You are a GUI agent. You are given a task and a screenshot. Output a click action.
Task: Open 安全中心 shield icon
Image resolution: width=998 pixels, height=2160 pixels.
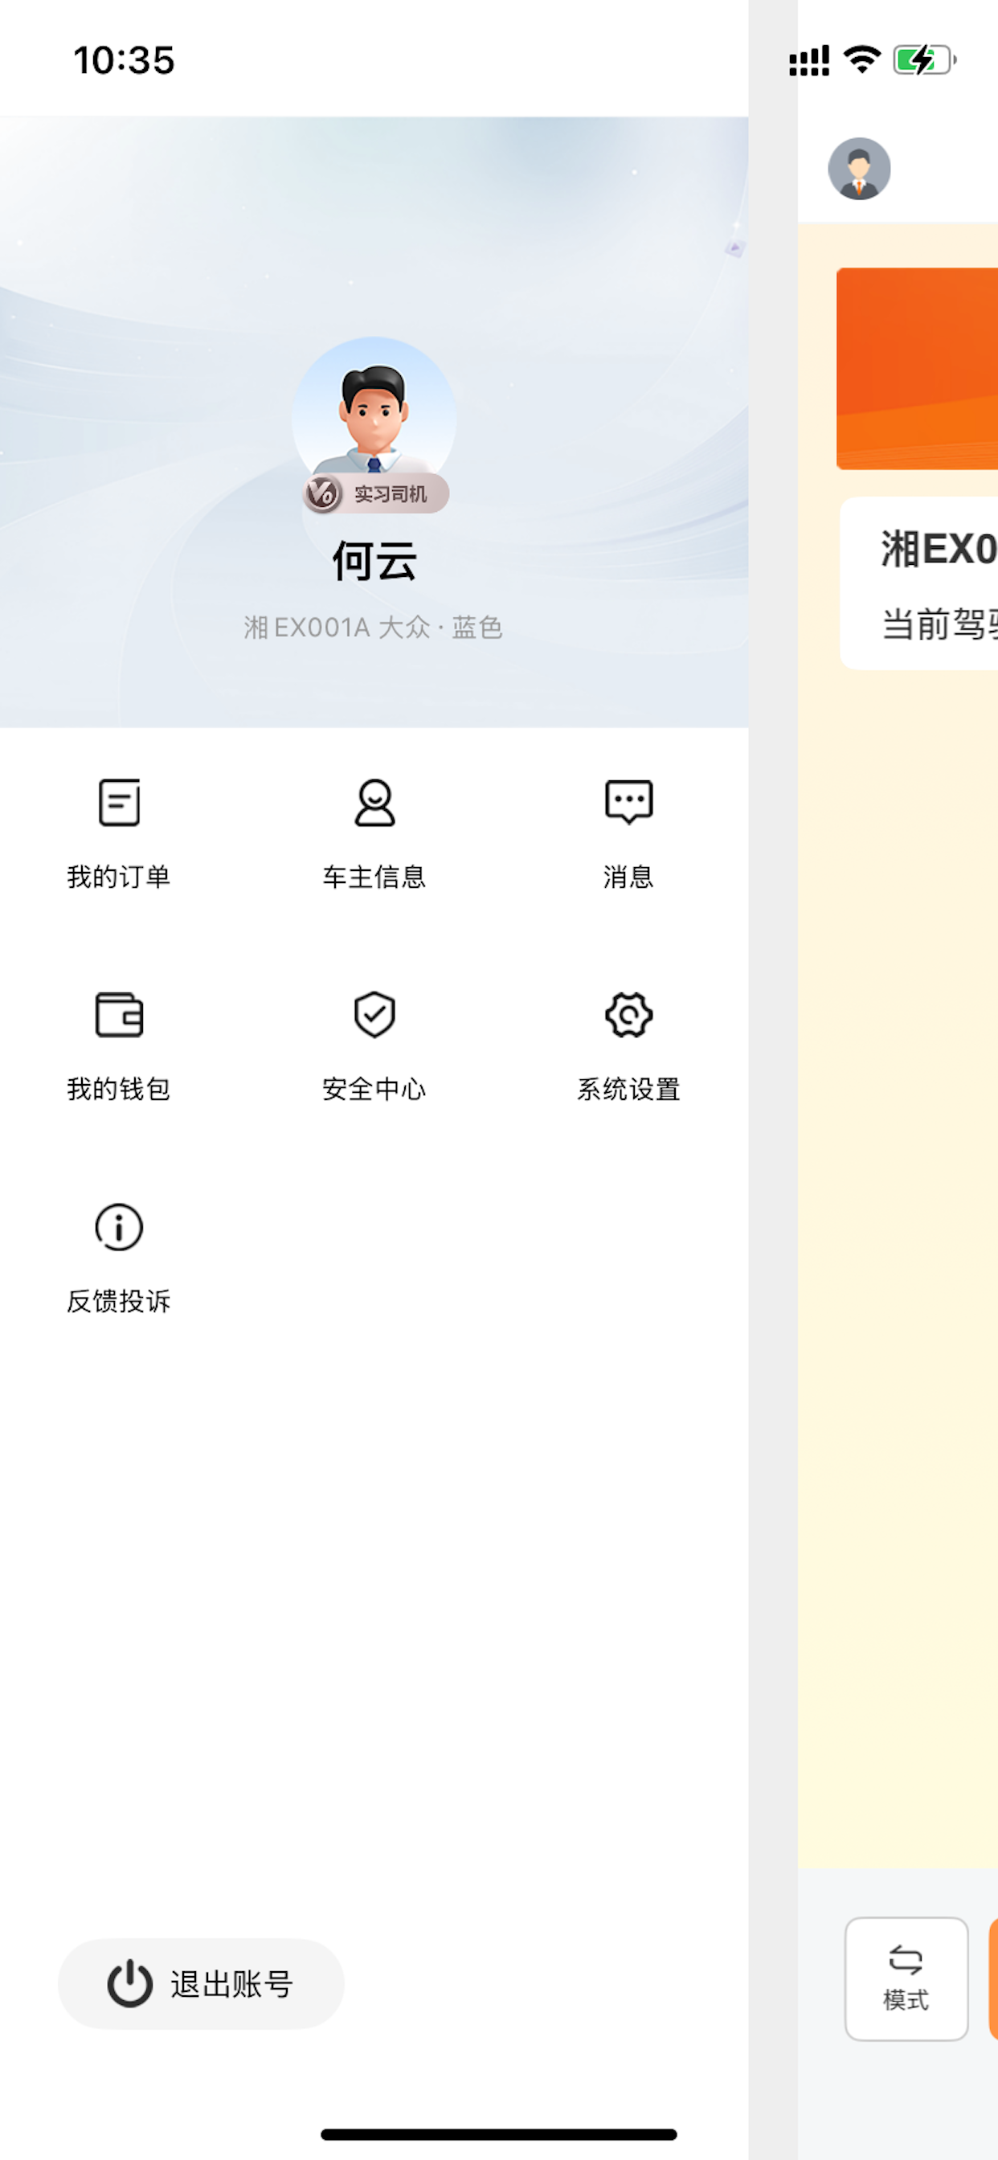374,1016
